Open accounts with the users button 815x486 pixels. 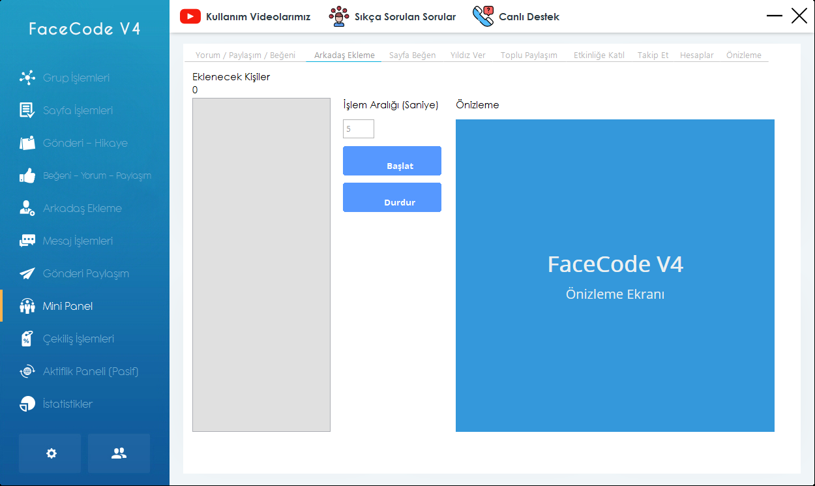[x=119, y=453]
